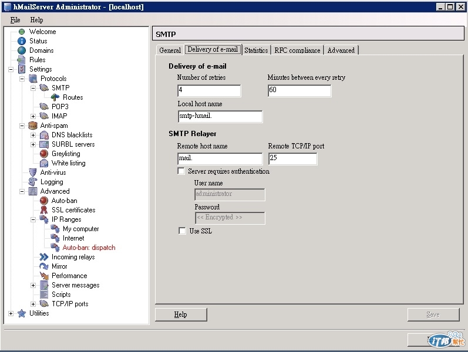Expand the IMAP tree node
The width and height of the screenshot is (468, 352).
pos(33,116)
